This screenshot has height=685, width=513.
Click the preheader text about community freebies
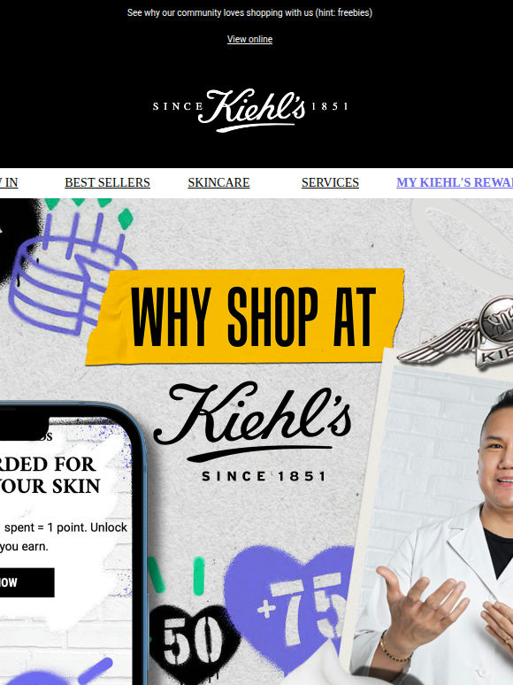tap(249, 13)
